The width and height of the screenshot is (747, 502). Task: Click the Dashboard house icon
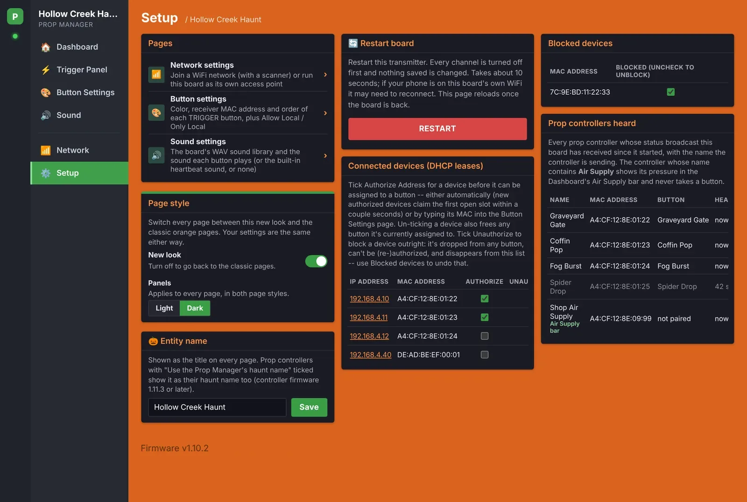point(46,47)
